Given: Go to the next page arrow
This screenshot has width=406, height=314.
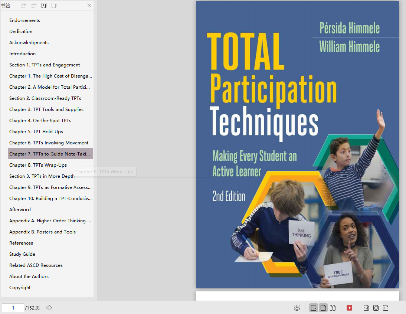Looking at the screenshot, I should [49, 308].
